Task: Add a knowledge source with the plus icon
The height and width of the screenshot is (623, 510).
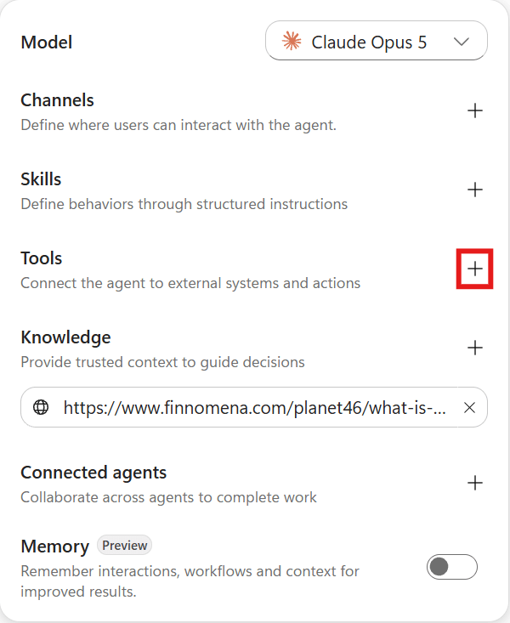Action: 474,348
